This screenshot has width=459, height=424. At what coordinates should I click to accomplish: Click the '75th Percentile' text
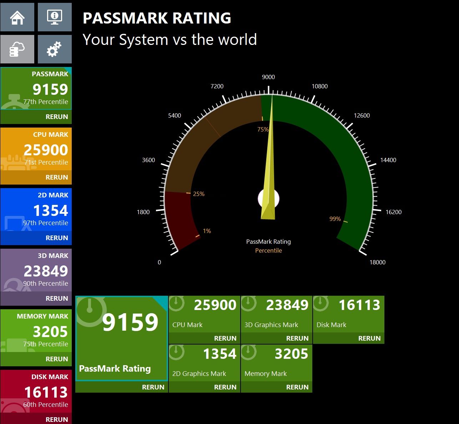pos(46,344)
